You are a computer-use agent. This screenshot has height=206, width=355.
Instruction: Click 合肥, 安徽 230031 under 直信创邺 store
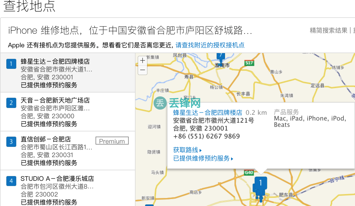[47, 155]
